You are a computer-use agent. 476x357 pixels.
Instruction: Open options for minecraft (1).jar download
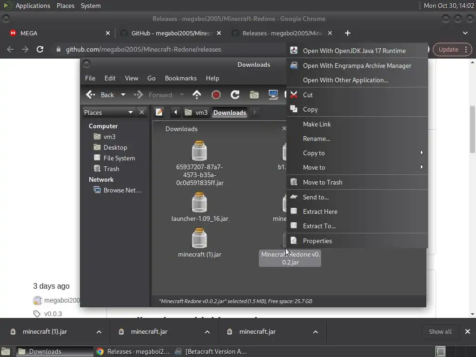(99, 332)
